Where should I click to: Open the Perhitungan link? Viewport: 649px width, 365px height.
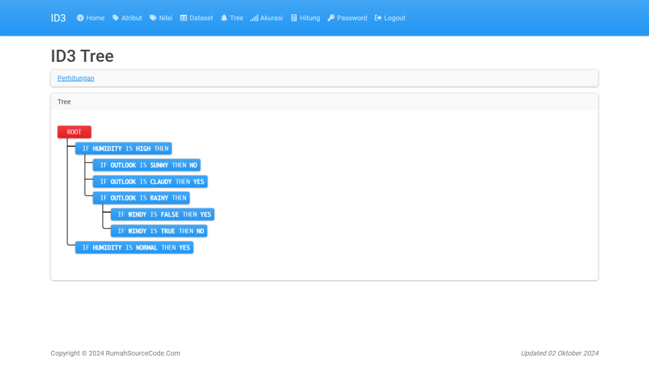pyautogui.click(x=76, y=78)
